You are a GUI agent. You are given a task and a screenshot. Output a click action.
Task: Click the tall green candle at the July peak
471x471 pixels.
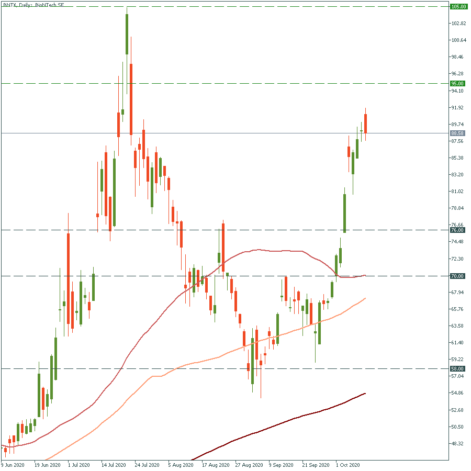click(x=127, y=34)
